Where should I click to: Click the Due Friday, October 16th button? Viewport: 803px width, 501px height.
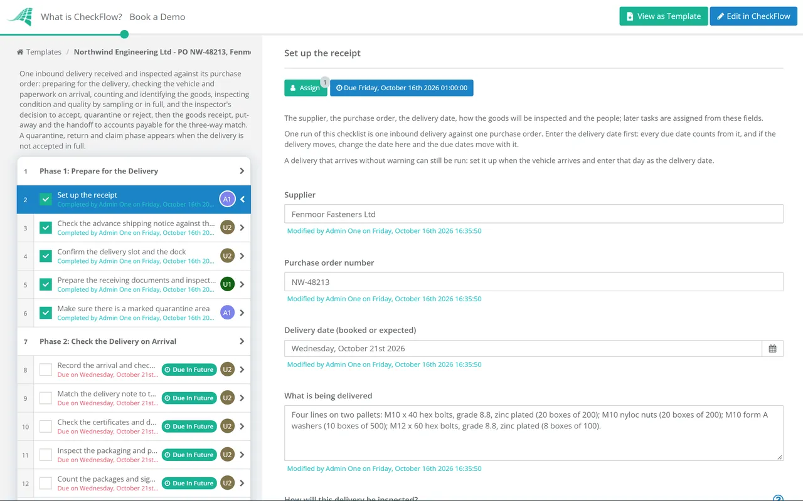401,88
